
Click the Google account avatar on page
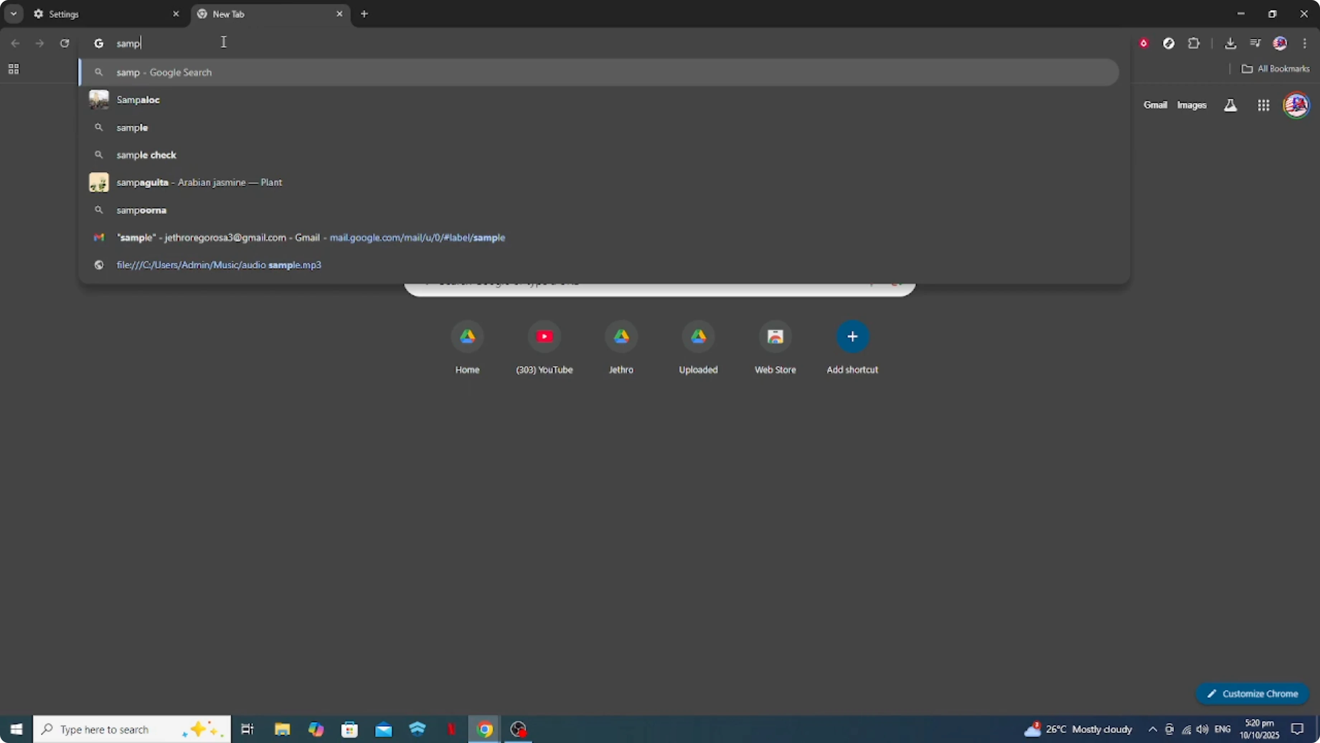[1296, 105]
